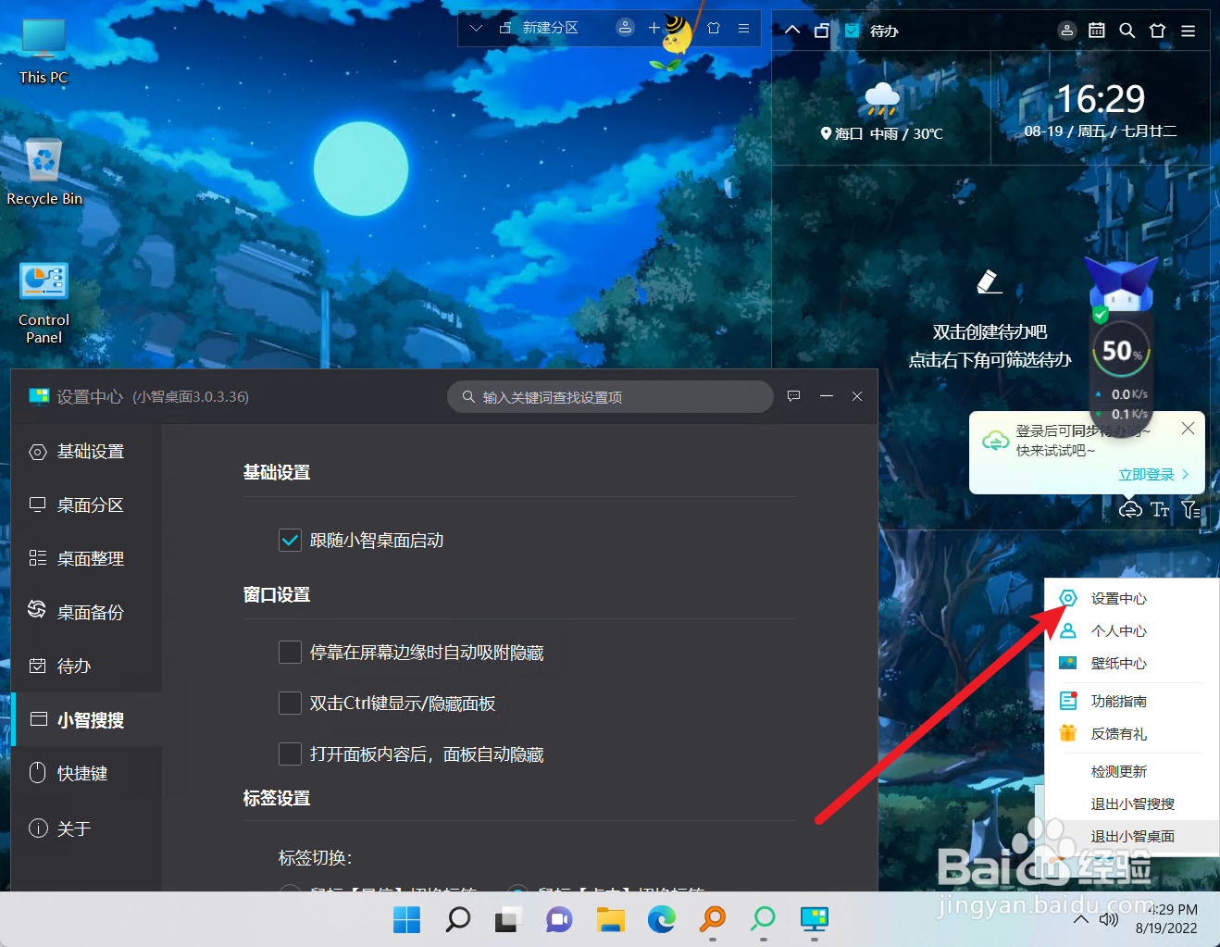Screen dimensions: 1220x947
Task: Choose 设置中心 from context menu
Action: click(1131, 598)
